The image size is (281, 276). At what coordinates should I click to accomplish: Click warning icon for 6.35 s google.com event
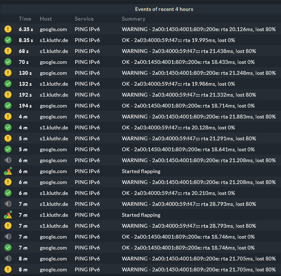click(x=8, y=29)
